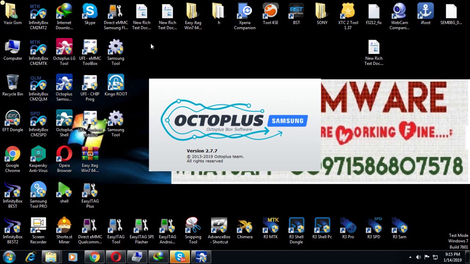Viewport: 470px width, 264px height.
Task: Open InfinityBox BEST shortcut
Action: click(12, 195)
